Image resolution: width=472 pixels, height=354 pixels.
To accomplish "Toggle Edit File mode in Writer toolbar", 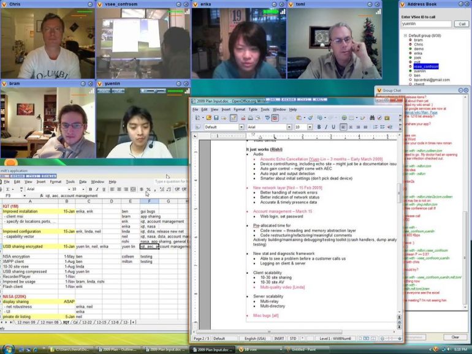I will click(234, 118).
